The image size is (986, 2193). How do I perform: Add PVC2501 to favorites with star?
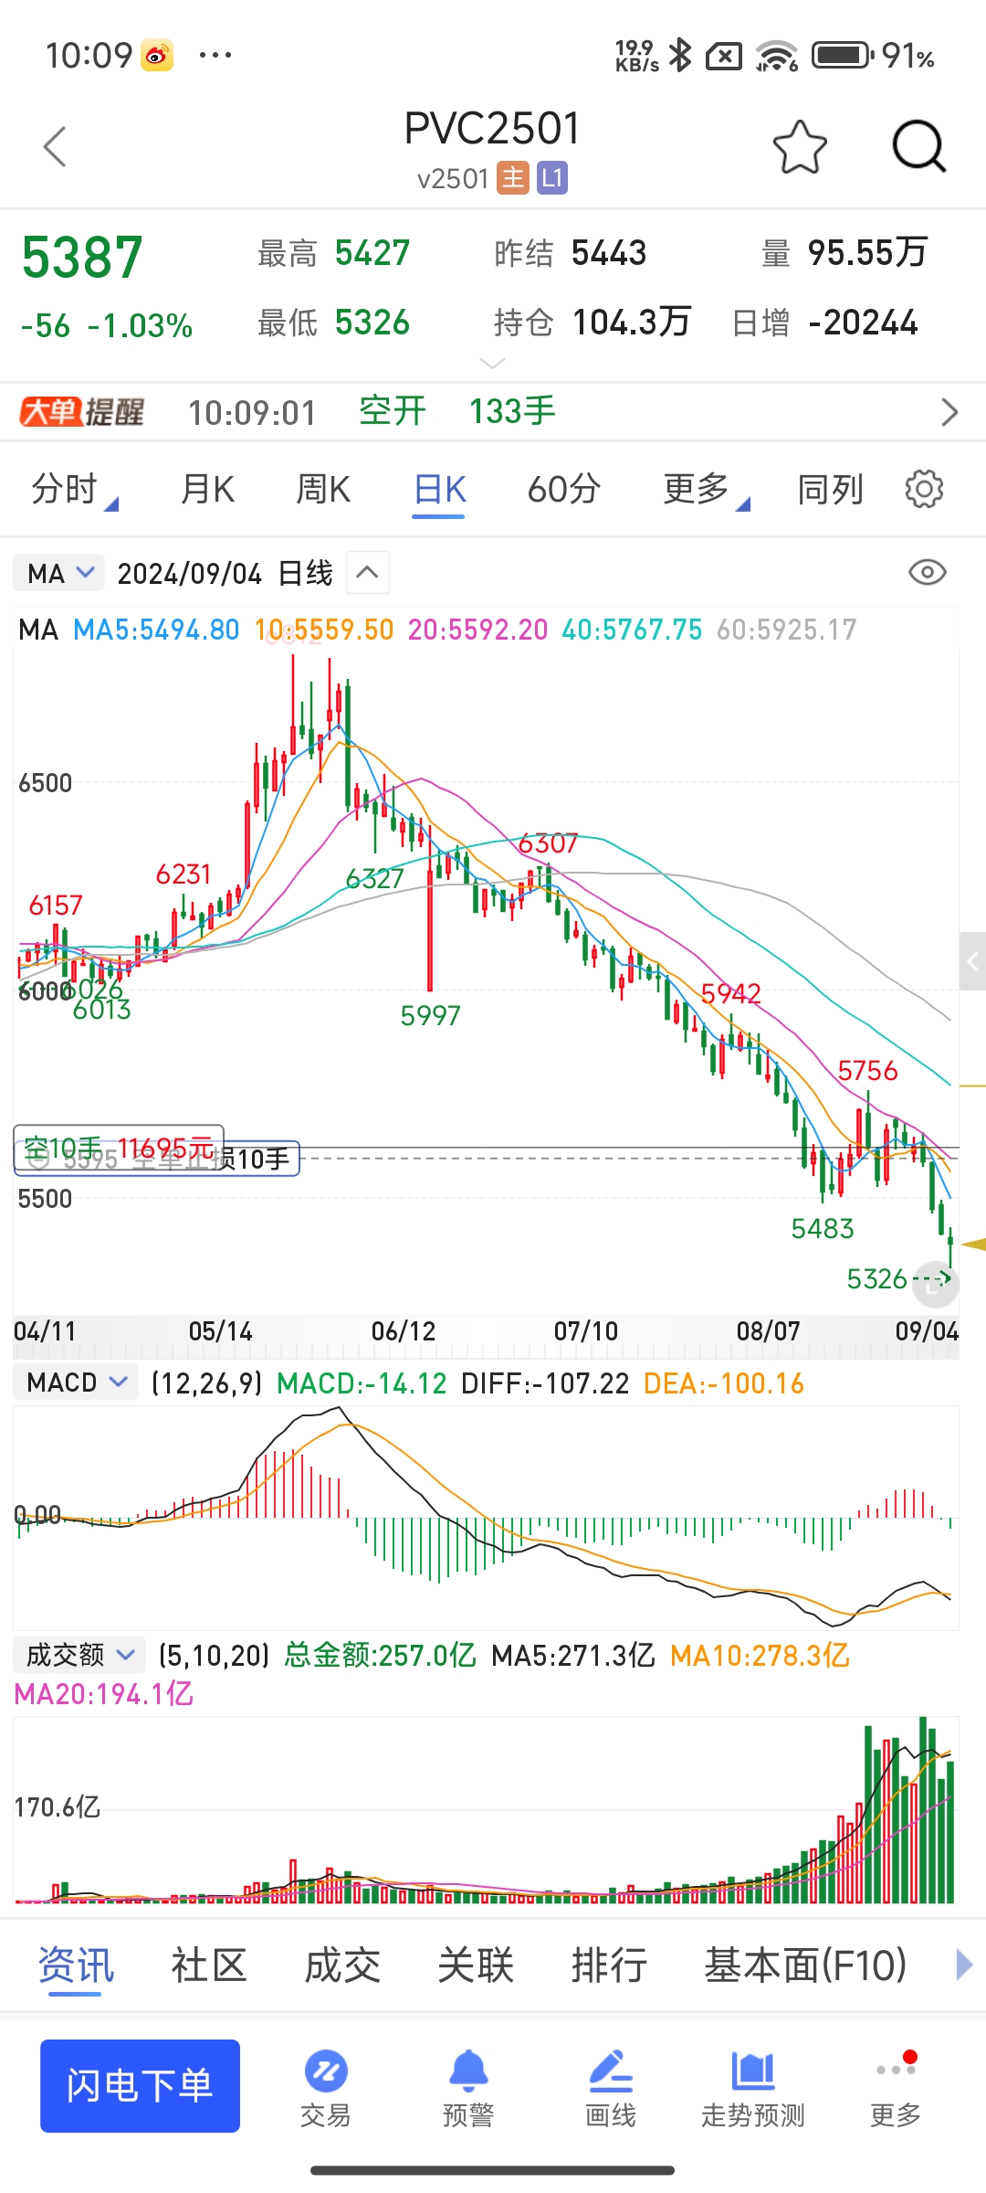coord(799,147)
